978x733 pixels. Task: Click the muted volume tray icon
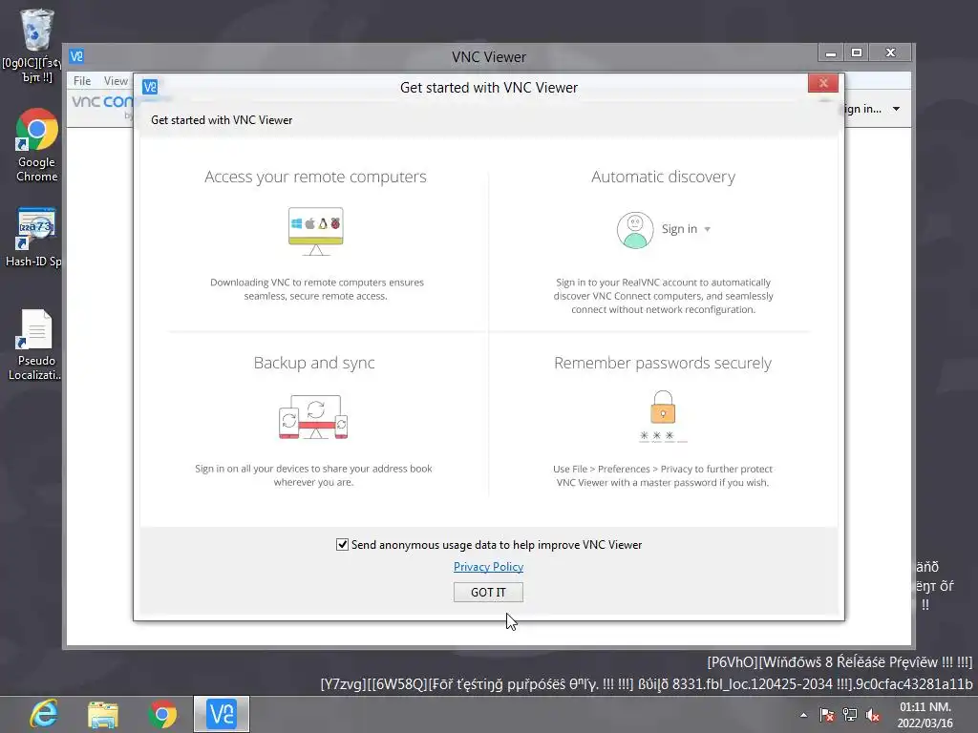[x=873, y=716]
